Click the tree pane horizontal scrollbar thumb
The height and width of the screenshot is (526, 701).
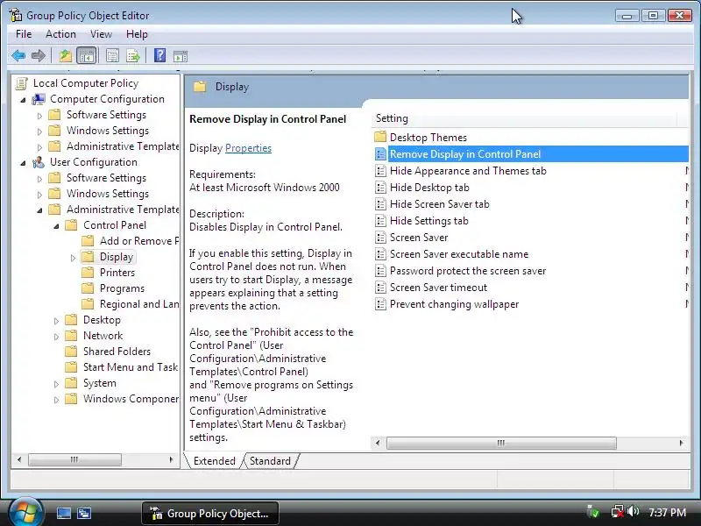tap(74, 459)
